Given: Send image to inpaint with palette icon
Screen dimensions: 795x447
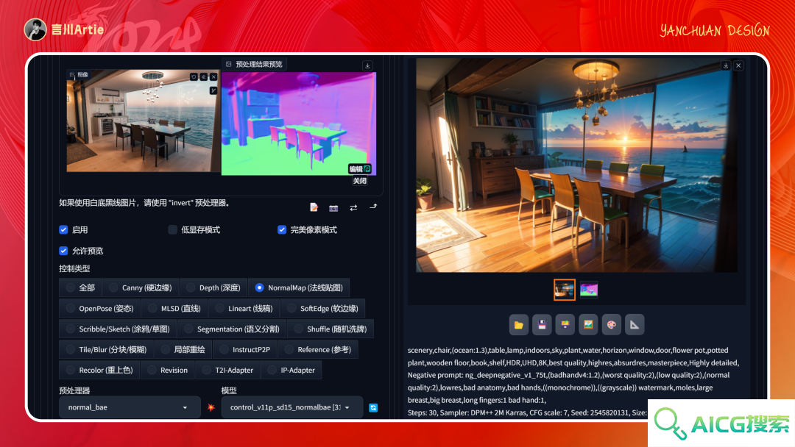Looking at the screenshot, I should [612, 325].
